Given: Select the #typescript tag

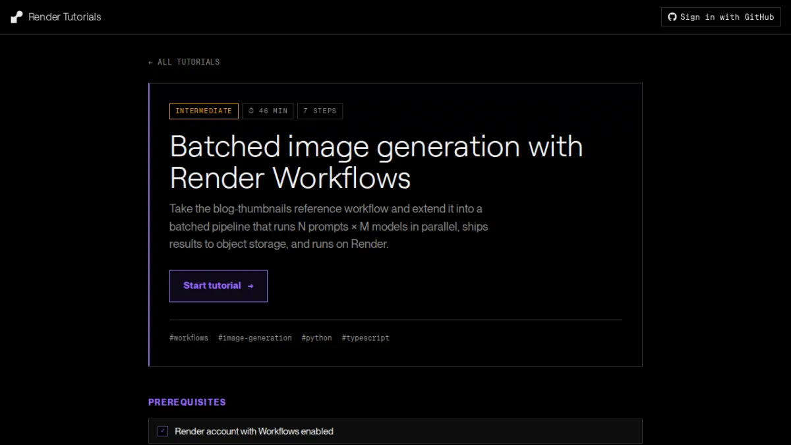Looking at the screenshot, I should 366,338.
